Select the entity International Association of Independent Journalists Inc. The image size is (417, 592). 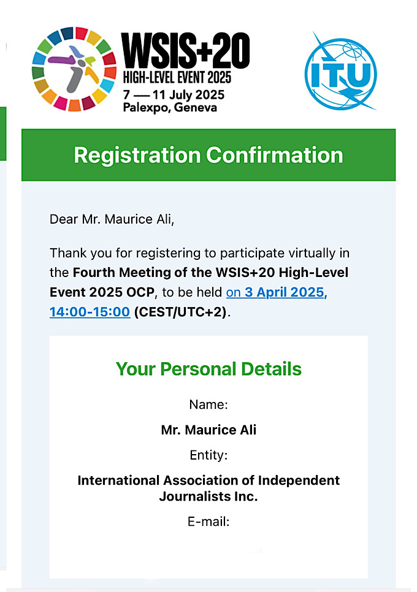(208, 488)
